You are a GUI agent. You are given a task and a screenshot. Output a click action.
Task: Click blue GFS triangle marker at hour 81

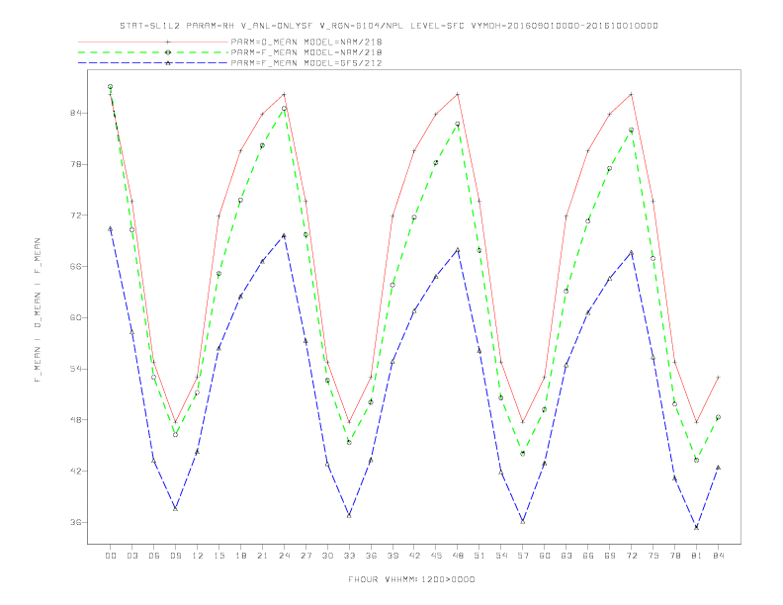click(697, 527)
